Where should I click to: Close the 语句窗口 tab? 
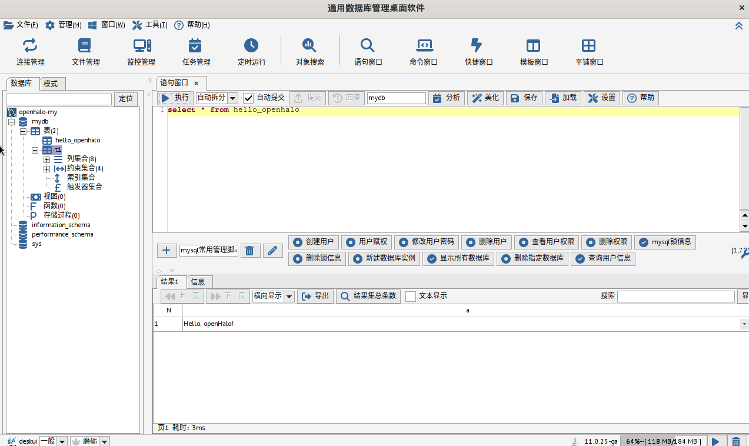[x=197, y=84]
